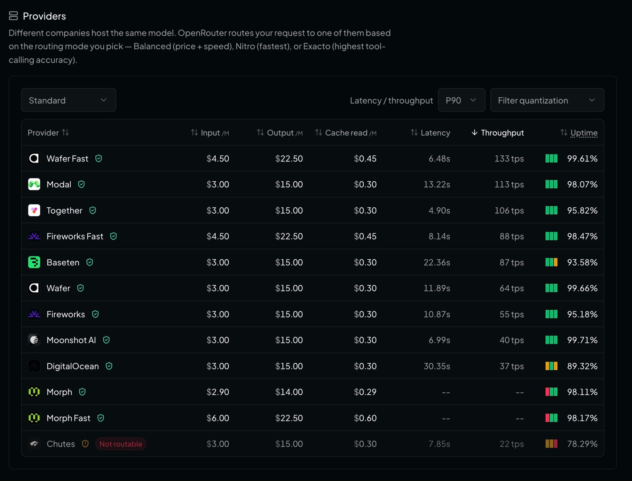632x481 pixels.
Task: Open the P90 percentile dropdown
Action: tap(462, 100)
